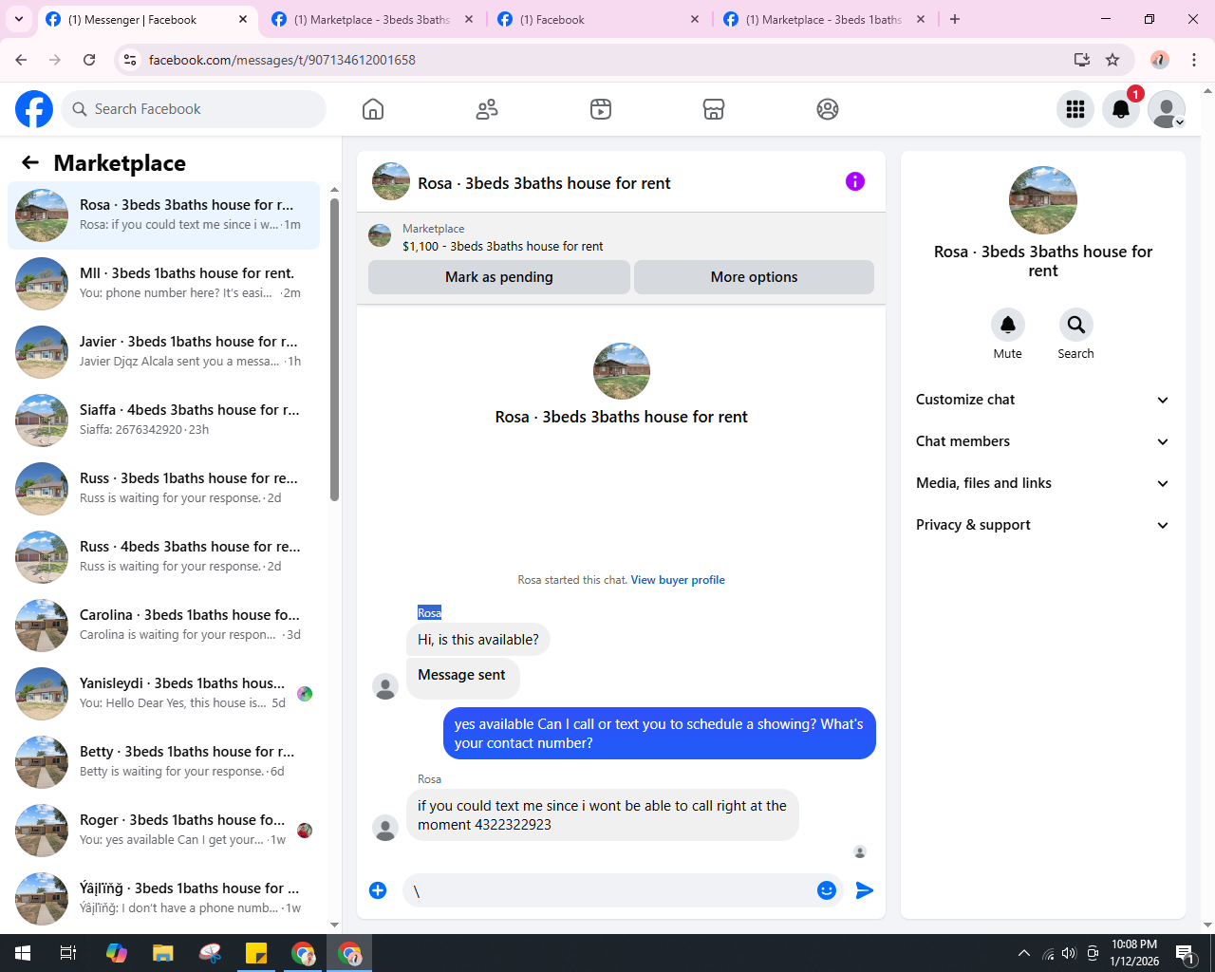Open the MII 3beds 1baths conversation
The image size is (1215, 972).
tap(164, 284)
